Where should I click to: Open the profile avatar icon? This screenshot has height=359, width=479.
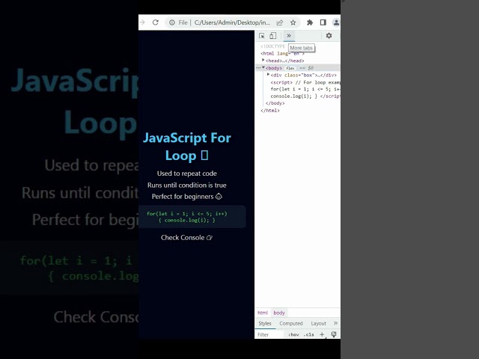336,22
